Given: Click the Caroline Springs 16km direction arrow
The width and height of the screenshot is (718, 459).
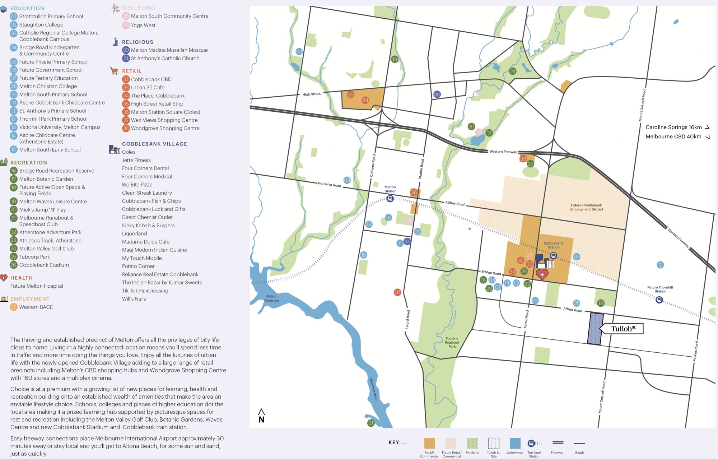Looking at the screenshot, I should tap(707, 127).
